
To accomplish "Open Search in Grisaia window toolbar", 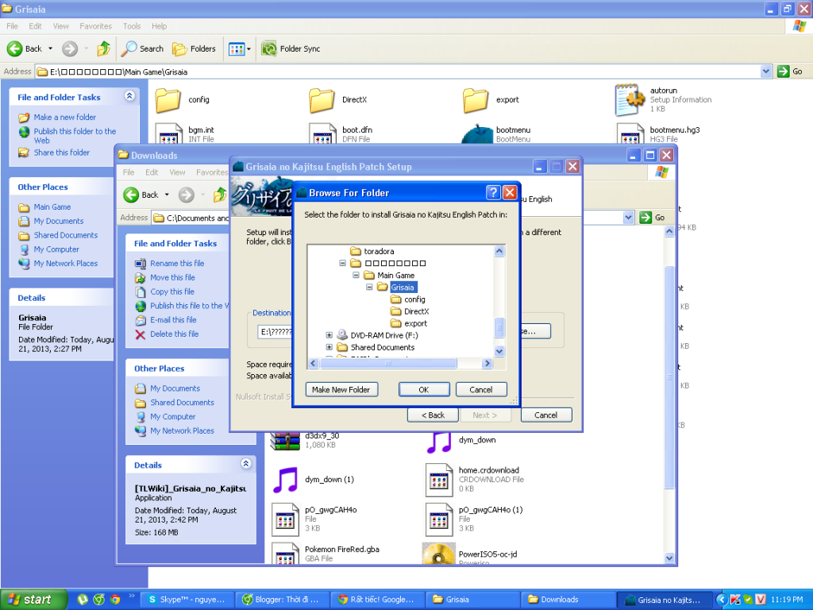I will [142, 48].
